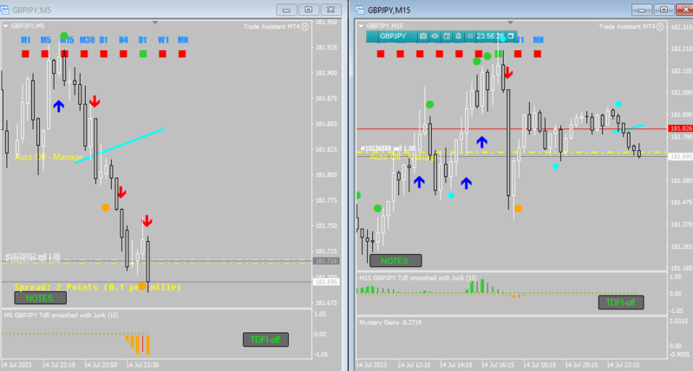Screen dimensions: 693x371
Task: Click the Auto Off - Manage text on the M5 chart
Action: (x=49, y=157)
